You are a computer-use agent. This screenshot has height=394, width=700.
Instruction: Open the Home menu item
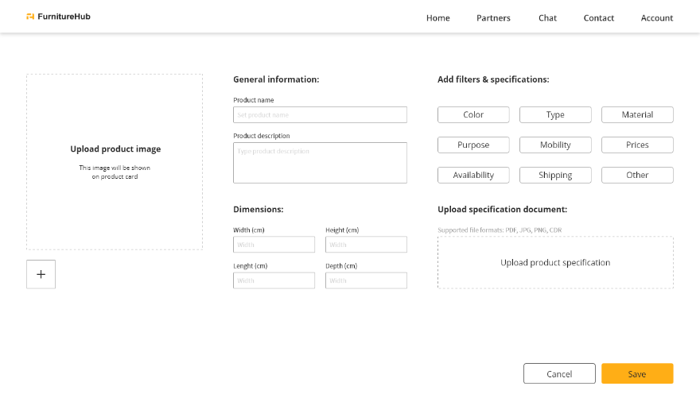(x=437, y=17)
